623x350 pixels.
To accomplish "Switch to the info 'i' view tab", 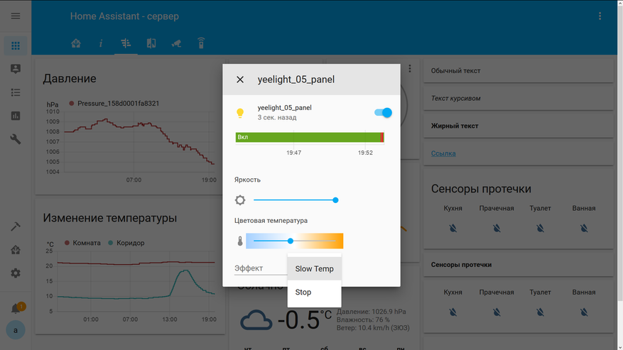I will click(101, 43).
